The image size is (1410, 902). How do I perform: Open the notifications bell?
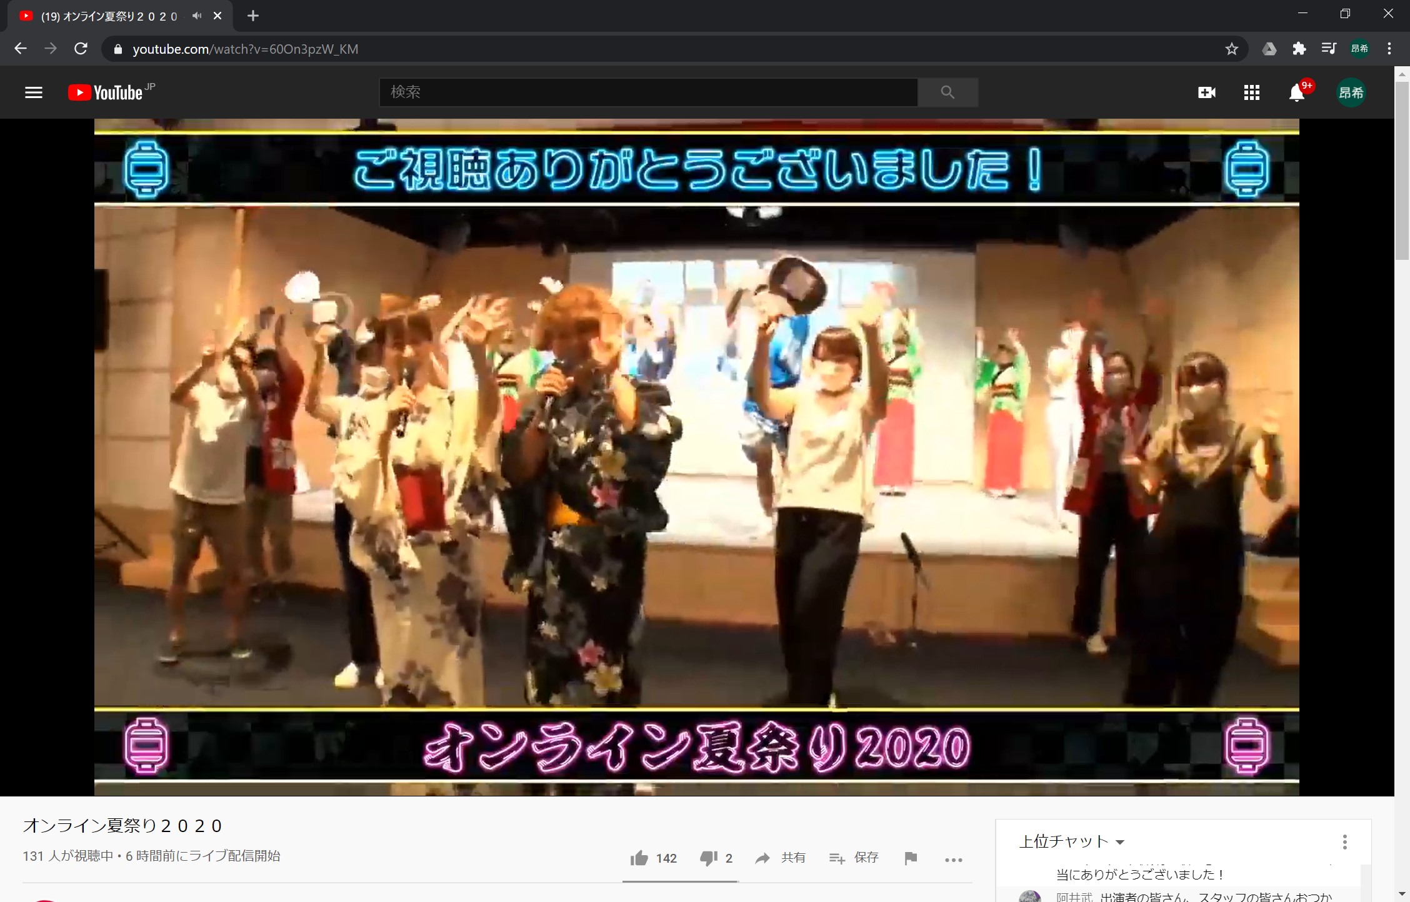click(x=1297, y=93)
